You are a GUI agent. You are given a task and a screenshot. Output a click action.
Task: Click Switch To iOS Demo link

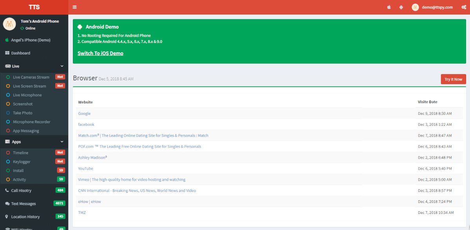[100, 53]
